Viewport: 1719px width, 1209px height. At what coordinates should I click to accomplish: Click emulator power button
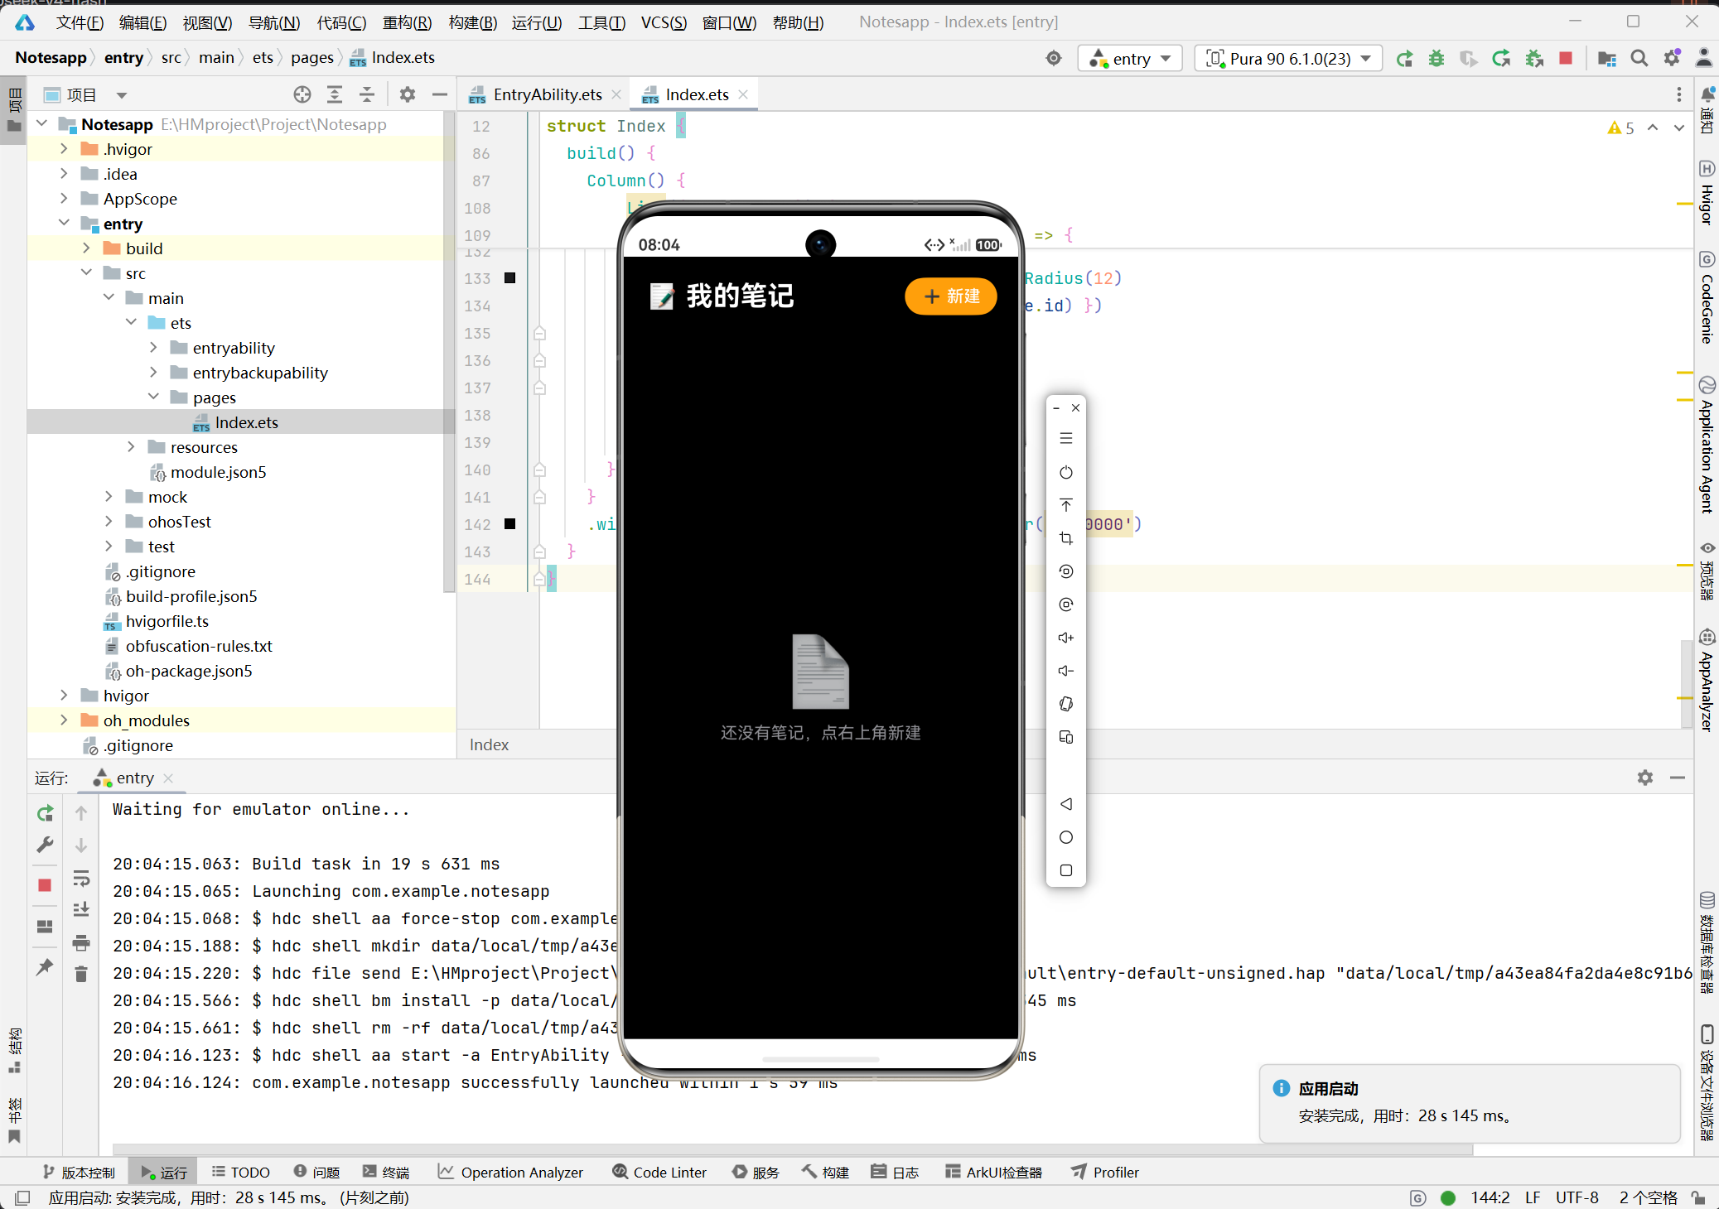tap(1066, 472)
